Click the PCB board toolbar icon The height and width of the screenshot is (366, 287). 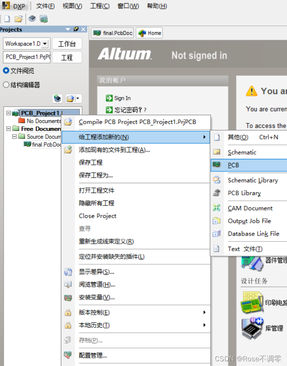pyautogui.click(x=44, y=19)
